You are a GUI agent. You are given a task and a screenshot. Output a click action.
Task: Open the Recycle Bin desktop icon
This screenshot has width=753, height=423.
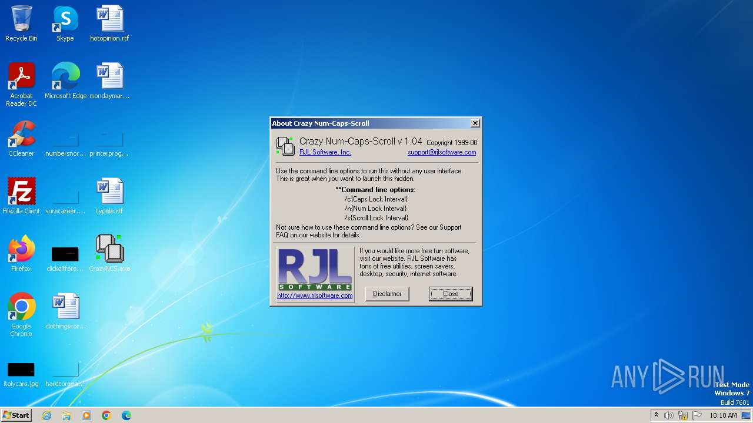[x=21, y=23]
